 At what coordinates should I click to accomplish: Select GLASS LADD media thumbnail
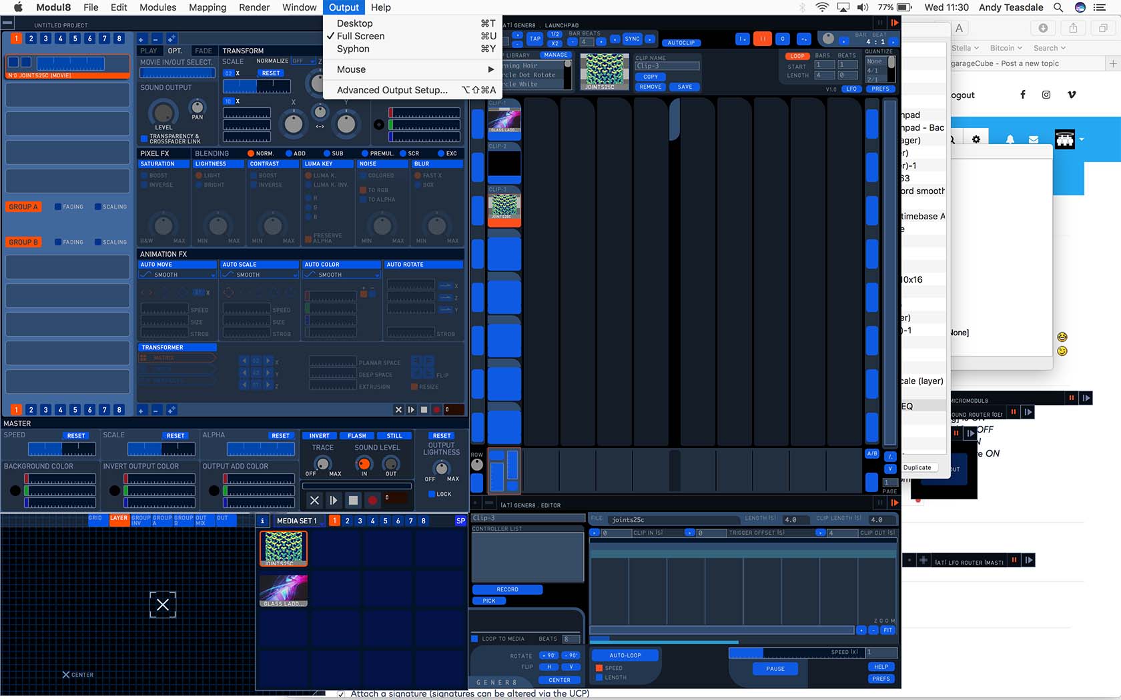[x=284, y=591]
